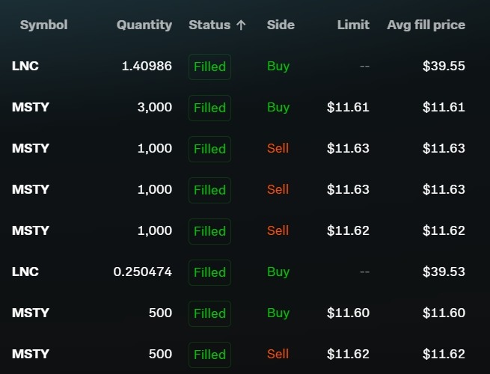This screenshot has width=490, height=374.
Task: Click Filled badge on MSTY 500 Buy order
Action: 209,313
